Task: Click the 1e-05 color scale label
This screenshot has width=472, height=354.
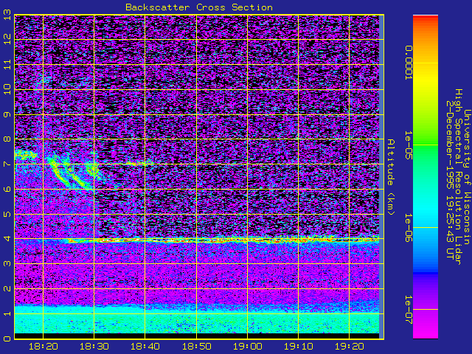Action: pyautogui.click(x=408, y=145)
